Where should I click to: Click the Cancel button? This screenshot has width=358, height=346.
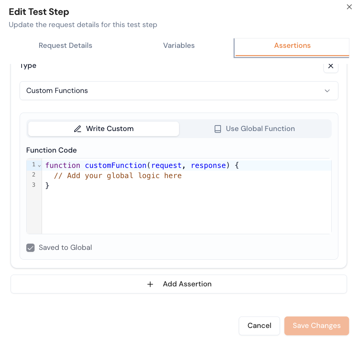[259, 326]
